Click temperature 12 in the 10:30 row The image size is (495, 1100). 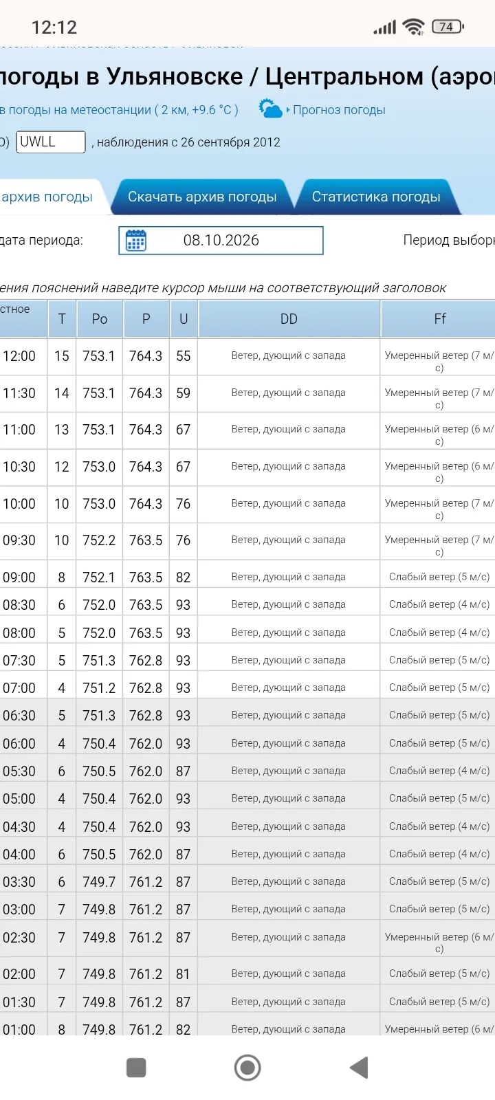[x=62, y=467]
